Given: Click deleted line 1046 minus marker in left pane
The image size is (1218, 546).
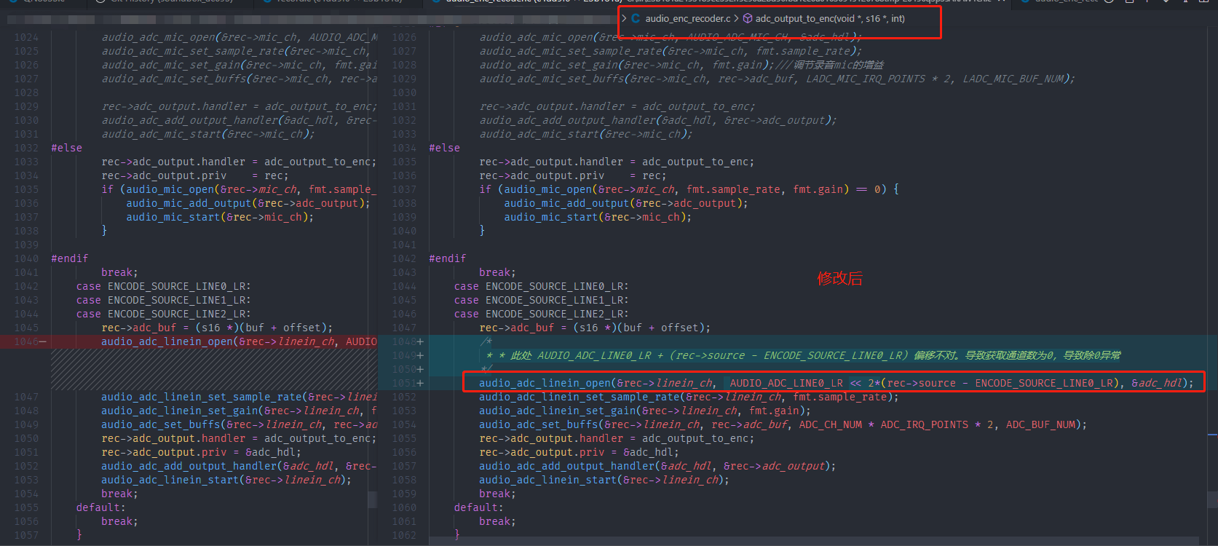Looking at the screenshot, I should (42, 341).
